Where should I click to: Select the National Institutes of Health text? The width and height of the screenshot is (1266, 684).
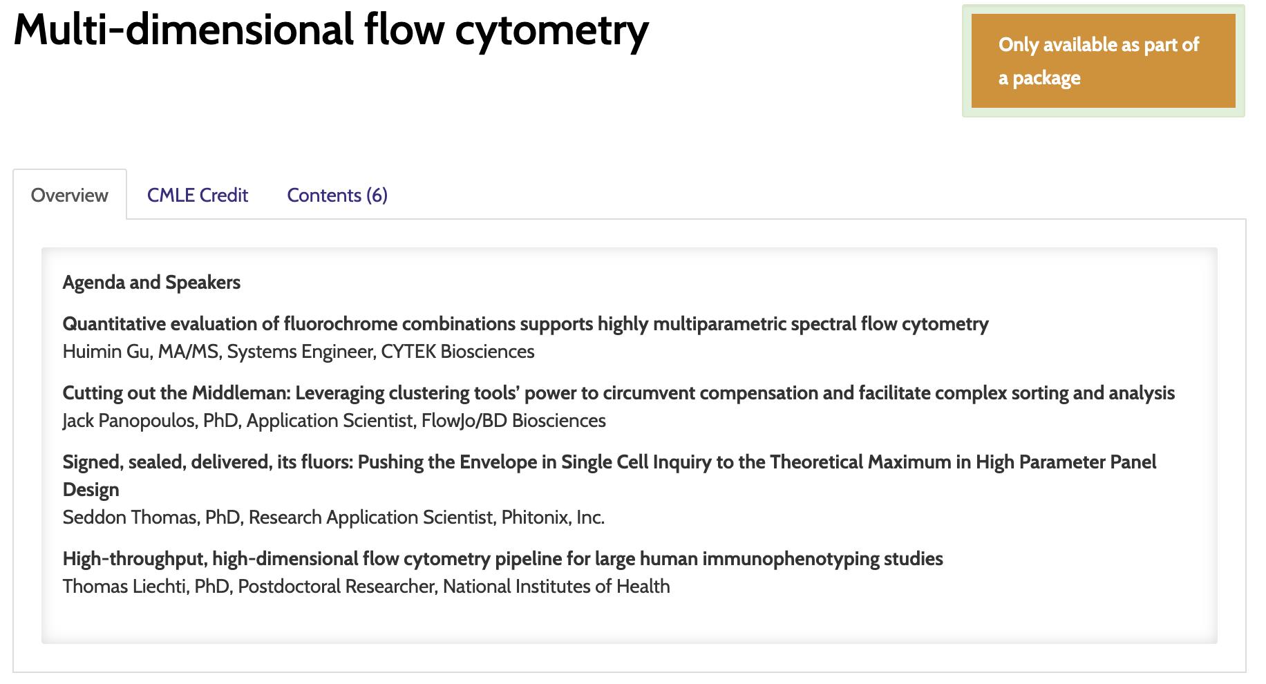tap(556, 587)
